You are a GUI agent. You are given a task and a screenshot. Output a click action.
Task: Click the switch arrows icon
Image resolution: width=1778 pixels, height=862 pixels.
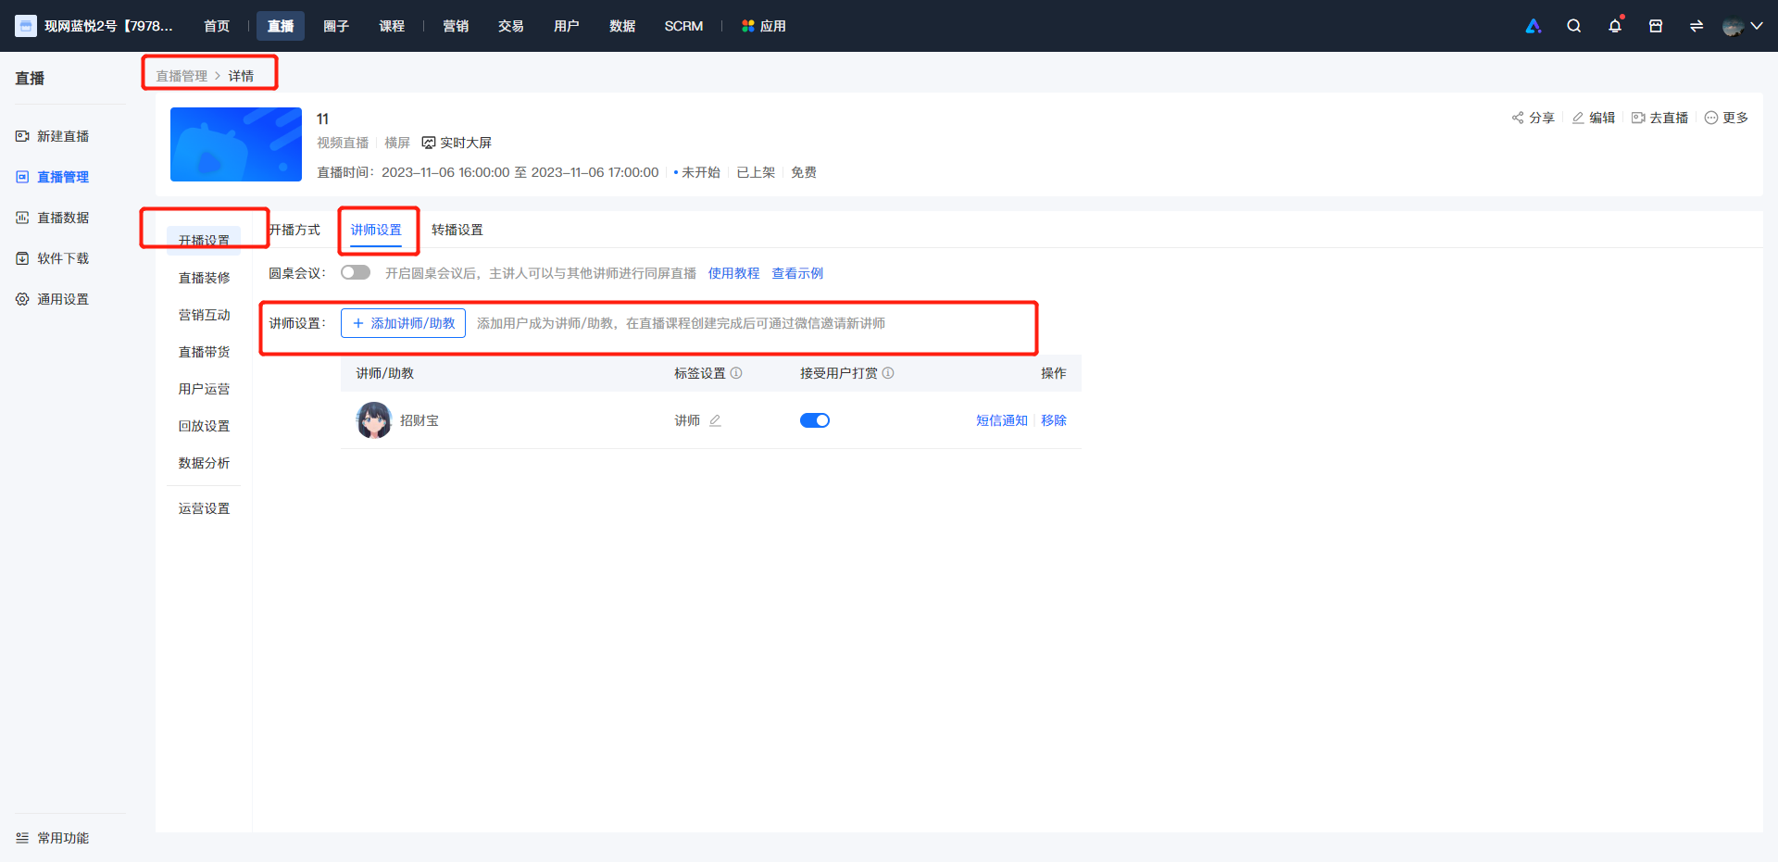1697,26
